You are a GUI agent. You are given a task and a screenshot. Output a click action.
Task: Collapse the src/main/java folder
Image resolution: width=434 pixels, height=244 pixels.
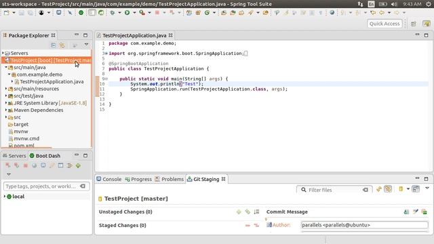click(6, 68)
